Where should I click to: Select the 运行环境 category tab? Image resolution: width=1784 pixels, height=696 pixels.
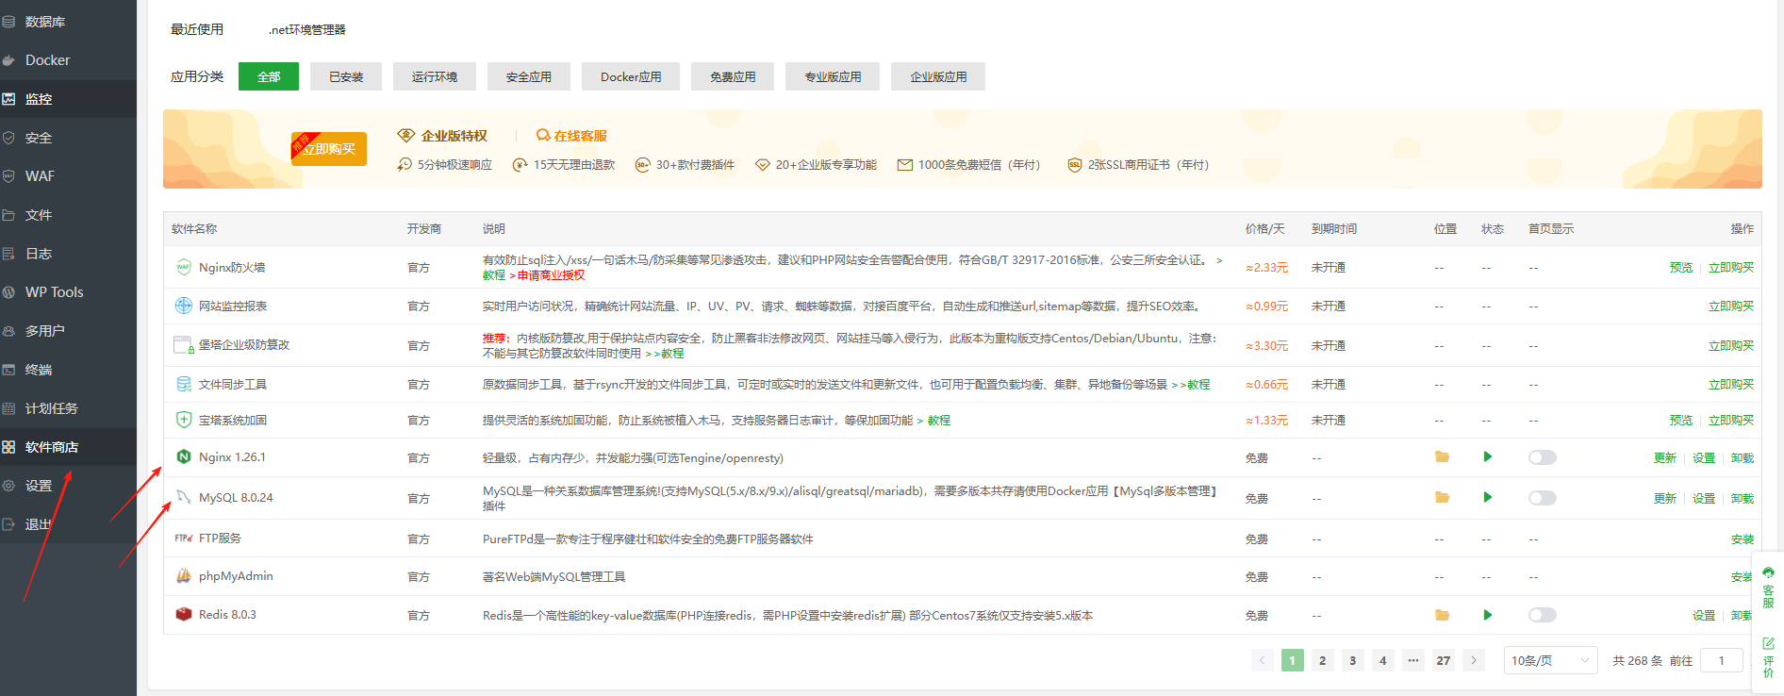click(435, 76)
